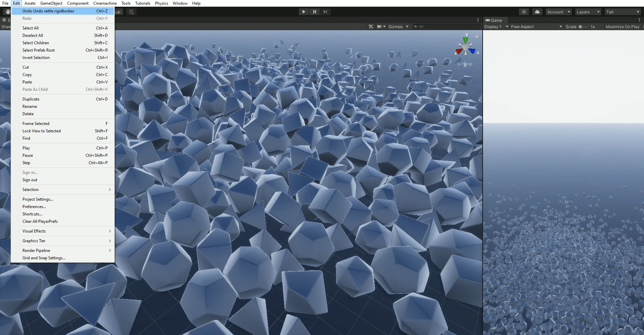Image resolution: width=644 pixels, height=335 pixels.
Task: Open the GameObject menu
Action: tap(51, 3)
